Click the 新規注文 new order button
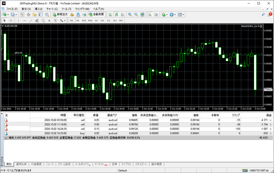The width and height of the screenshot is (274, 173). (x=60, y=14)
